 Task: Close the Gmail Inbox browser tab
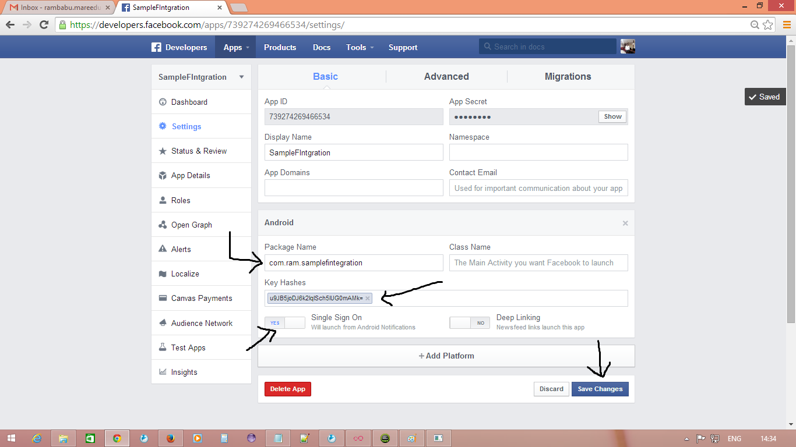[x=107, y=8]
